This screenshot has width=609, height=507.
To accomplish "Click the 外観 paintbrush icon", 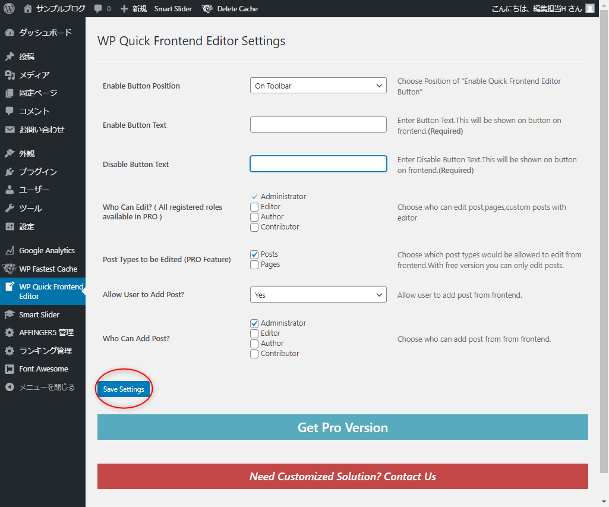I will [10, 153].
